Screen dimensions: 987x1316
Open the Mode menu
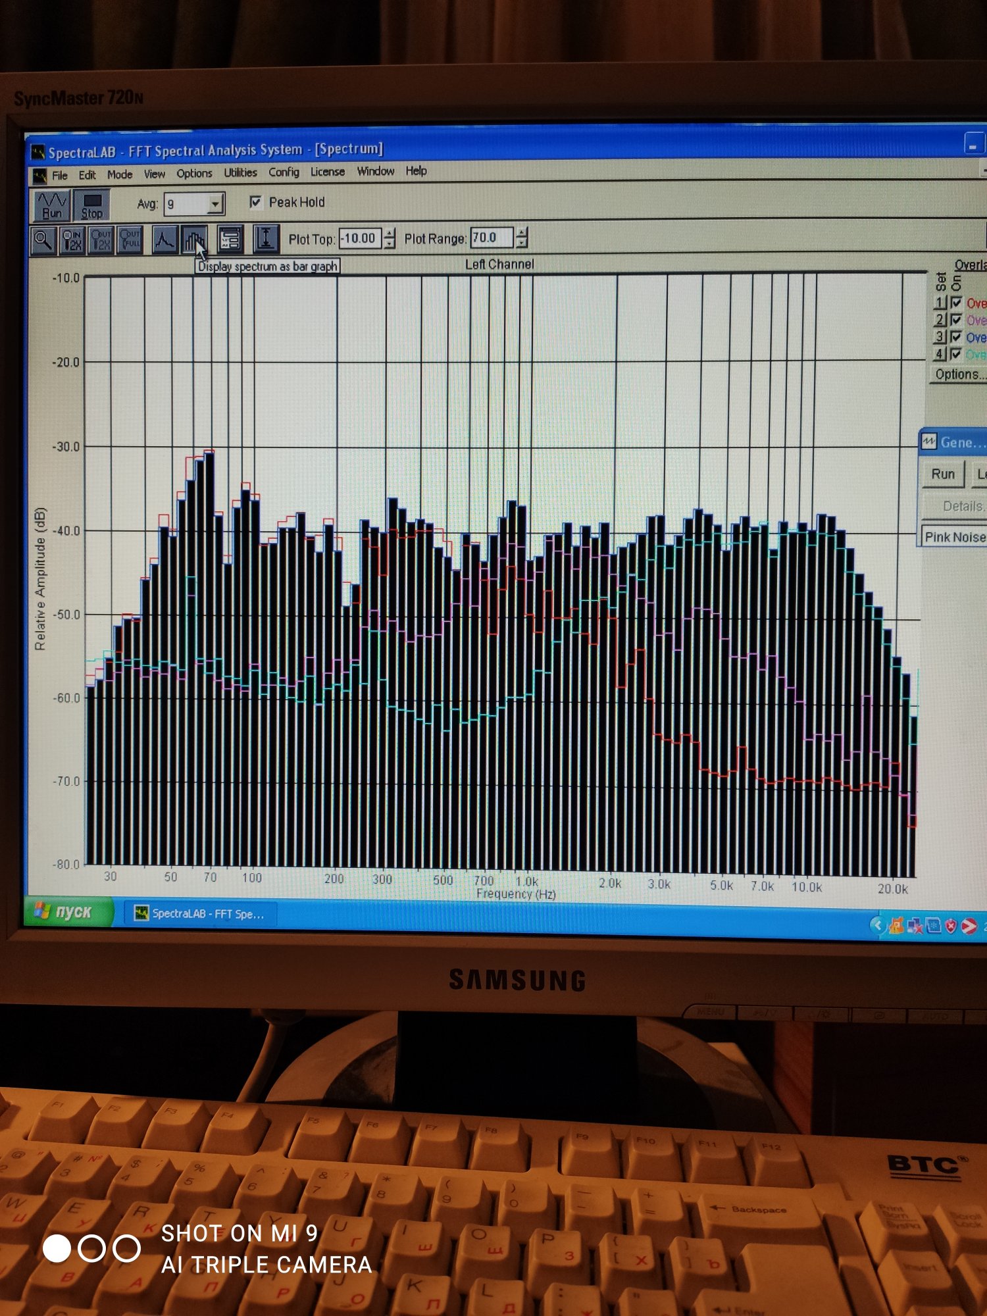pos(120,174)
